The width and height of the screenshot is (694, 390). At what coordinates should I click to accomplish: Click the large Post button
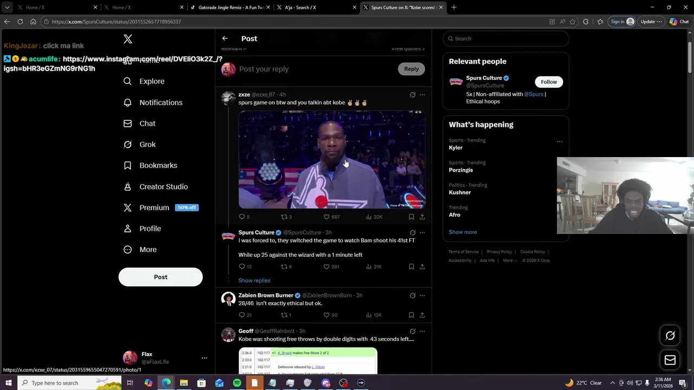(x=160, y=277)
